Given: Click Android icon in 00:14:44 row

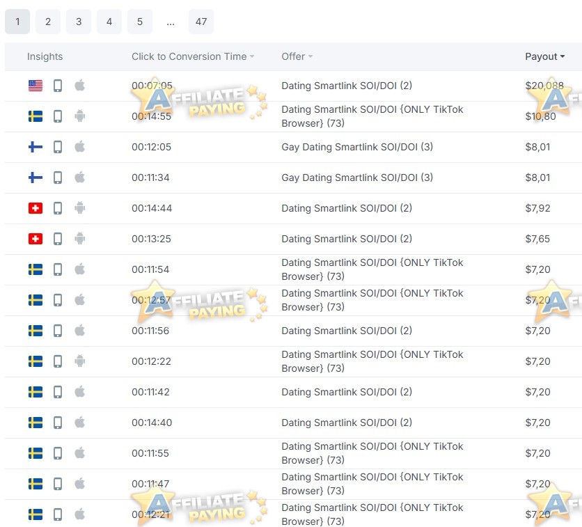Looking at the screenshot, I should (80, 208).
